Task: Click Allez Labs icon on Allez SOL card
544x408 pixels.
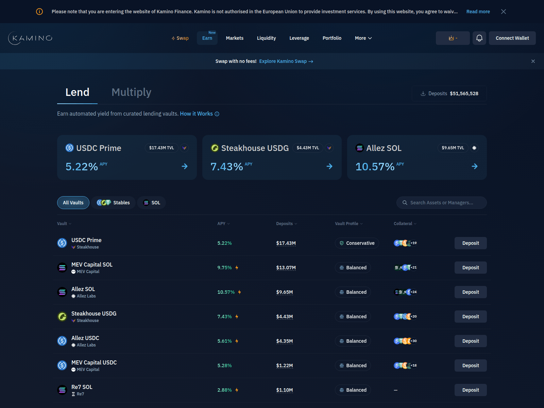Action: pyautogui.click(x=474, y=148)
